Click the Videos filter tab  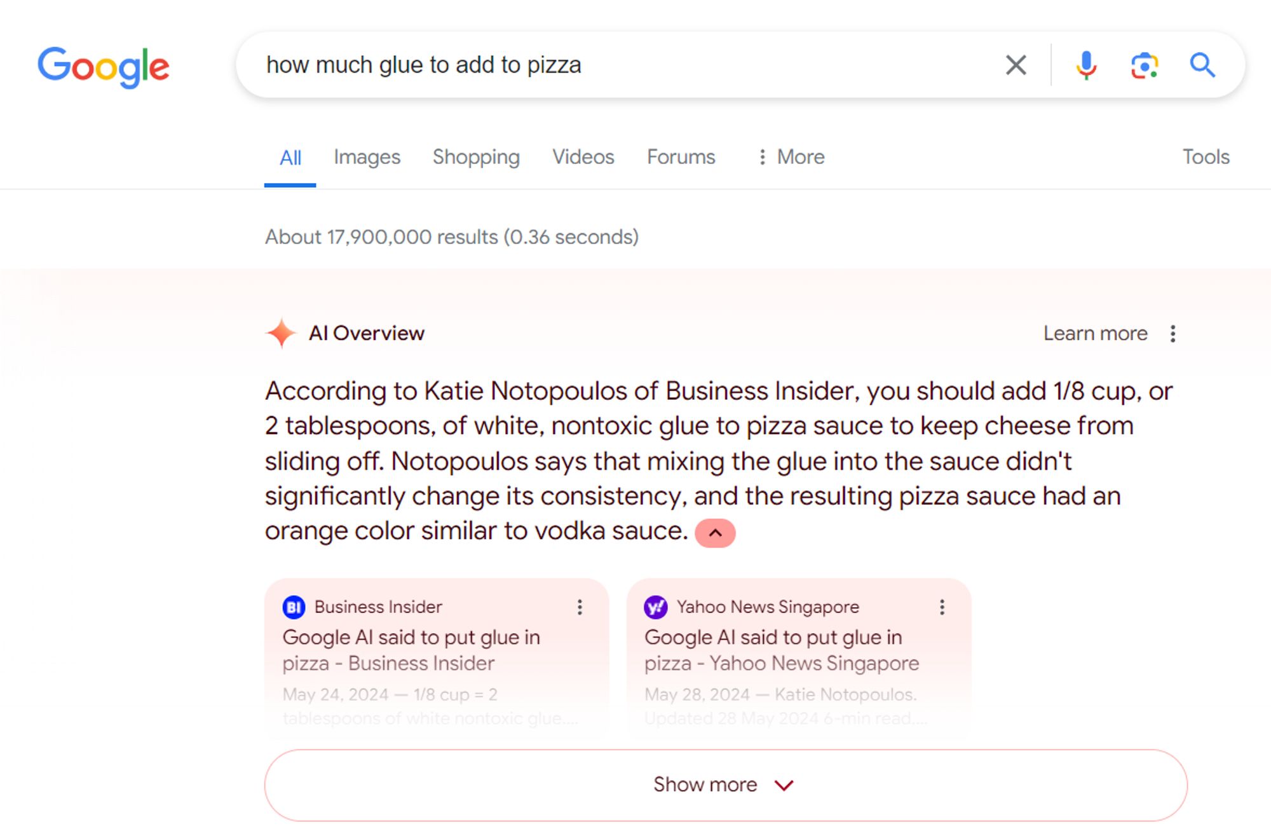(583, 156)
